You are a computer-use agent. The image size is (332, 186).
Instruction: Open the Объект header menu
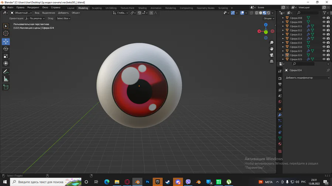(x=76, y=13)
